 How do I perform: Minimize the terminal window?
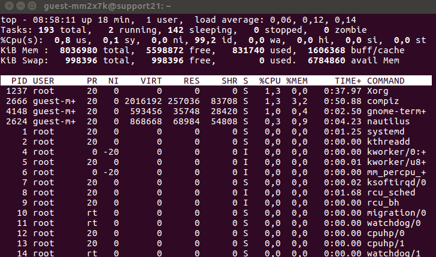click(x=19, y=6)
